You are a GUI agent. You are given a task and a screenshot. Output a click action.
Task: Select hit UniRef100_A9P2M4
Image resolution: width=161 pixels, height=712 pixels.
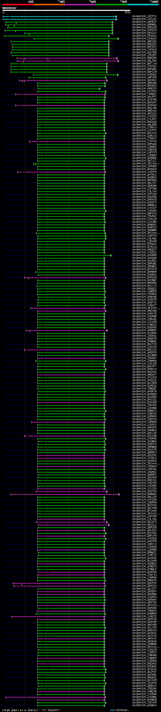coord(144,78)
